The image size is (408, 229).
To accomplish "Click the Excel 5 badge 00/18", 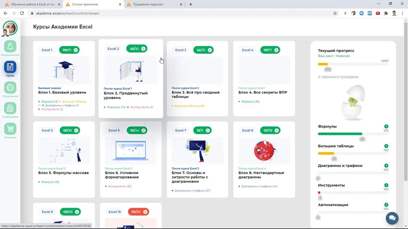I will pyautogui.click(x=70, y=130).
